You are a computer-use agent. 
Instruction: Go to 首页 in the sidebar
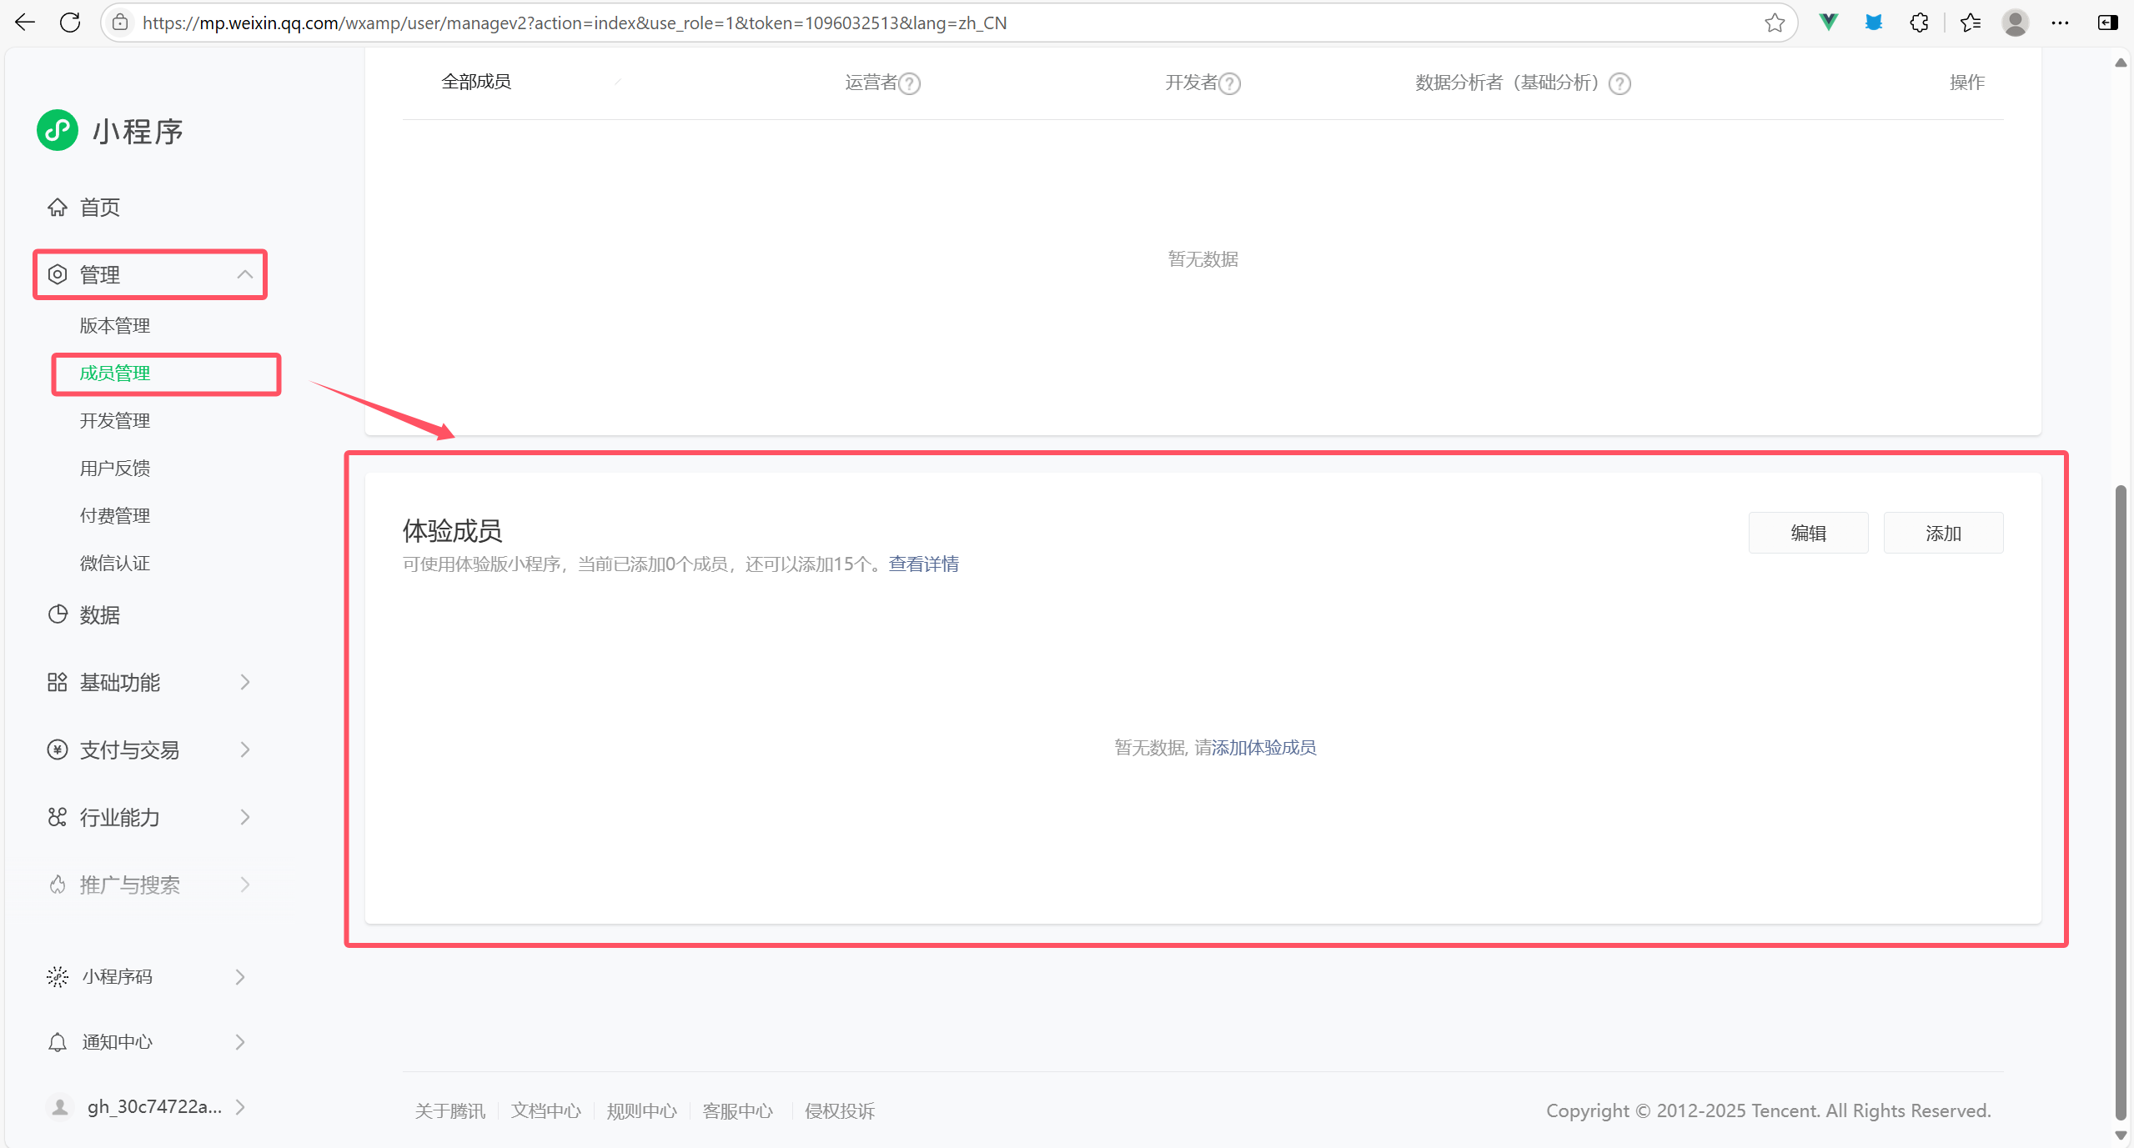[99, 207]
